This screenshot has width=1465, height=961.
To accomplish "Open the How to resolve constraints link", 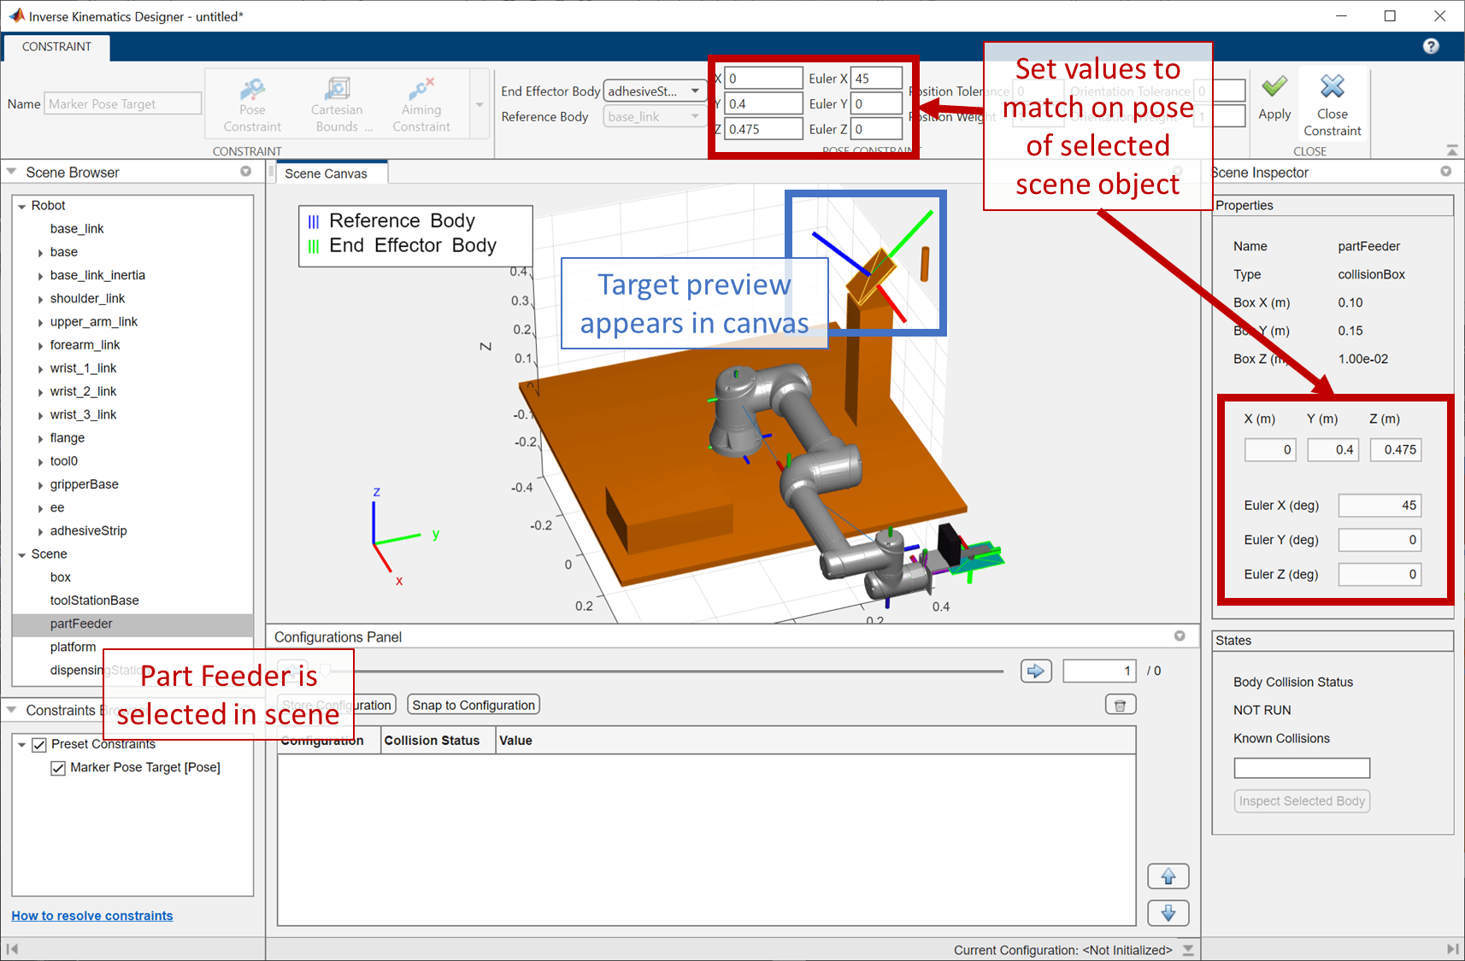I will click(x=92, y=916).
